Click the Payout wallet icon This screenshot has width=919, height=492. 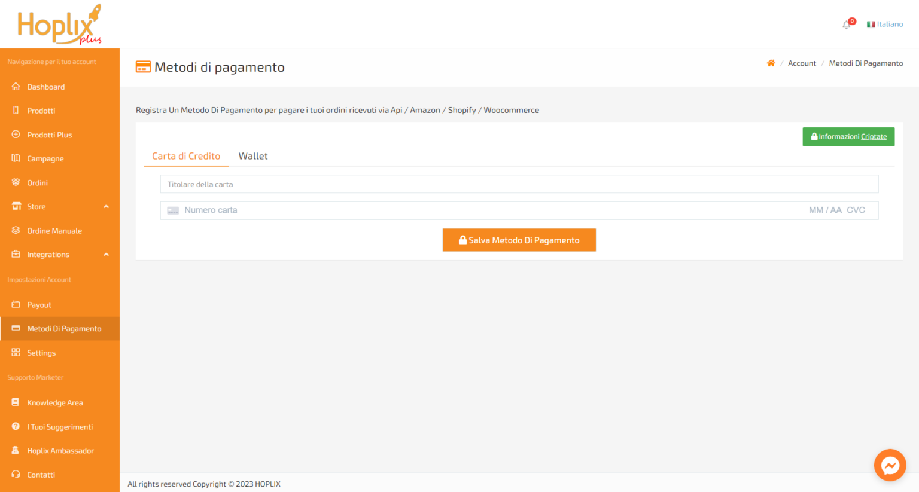coord(16,304)
